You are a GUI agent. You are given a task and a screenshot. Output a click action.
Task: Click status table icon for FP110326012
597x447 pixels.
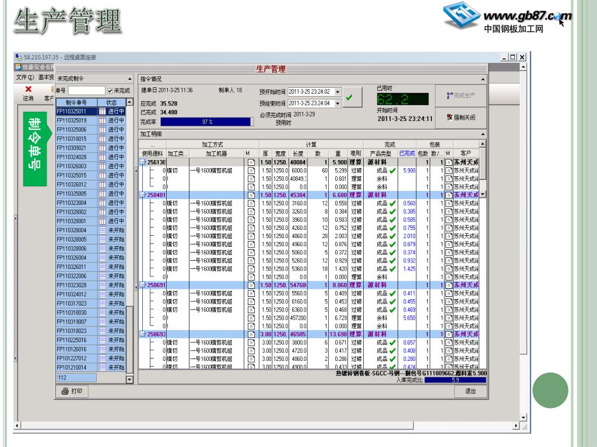coord(102,185)
